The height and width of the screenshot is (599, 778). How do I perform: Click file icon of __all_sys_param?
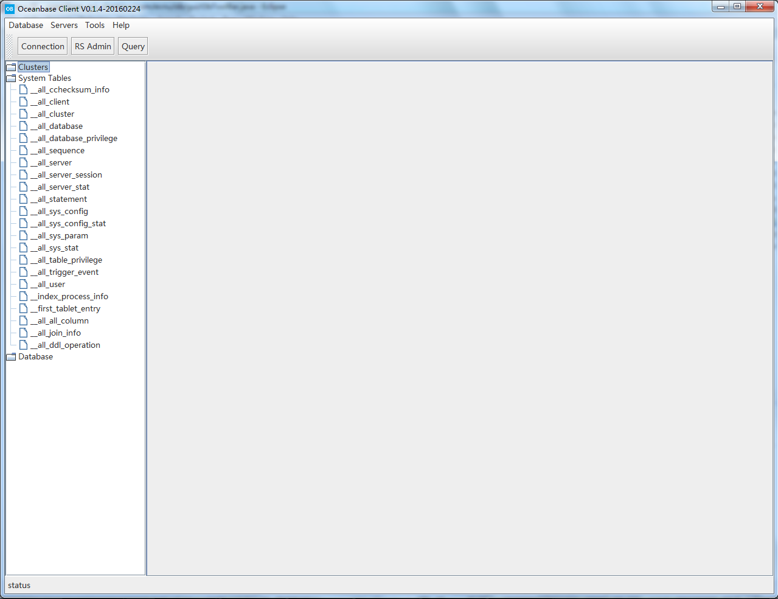click(23, 235)
